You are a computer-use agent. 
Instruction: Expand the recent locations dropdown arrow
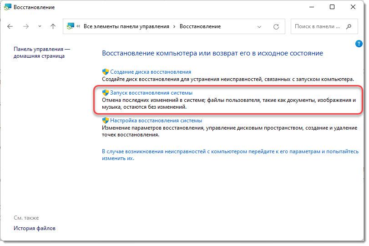pos(39,26)
